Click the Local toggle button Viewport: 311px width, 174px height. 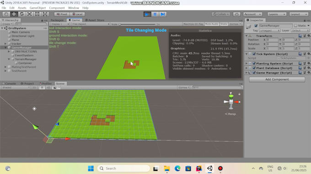77,14
